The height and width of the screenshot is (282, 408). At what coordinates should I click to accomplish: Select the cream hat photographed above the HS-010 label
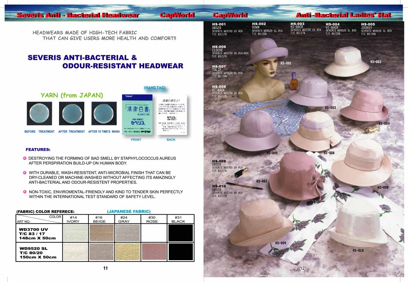coord(357,223)
